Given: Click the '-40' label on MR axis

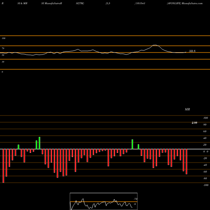Looking at the screenshot, I should click(x=205, y=165).
